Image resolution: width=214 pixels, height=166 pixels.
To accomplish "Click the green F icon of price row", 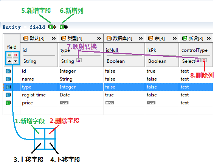I will [x=8, y=103].
